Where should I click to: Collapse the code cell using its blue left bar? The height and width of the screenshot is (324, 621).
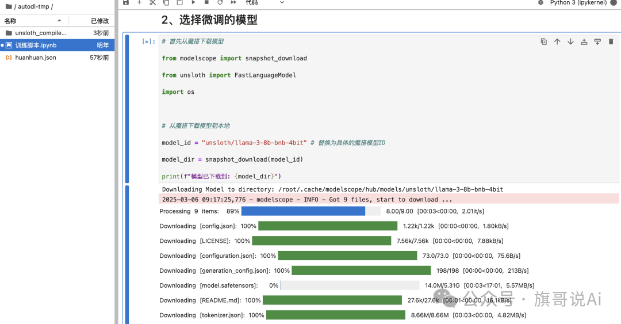coord(127,109)
